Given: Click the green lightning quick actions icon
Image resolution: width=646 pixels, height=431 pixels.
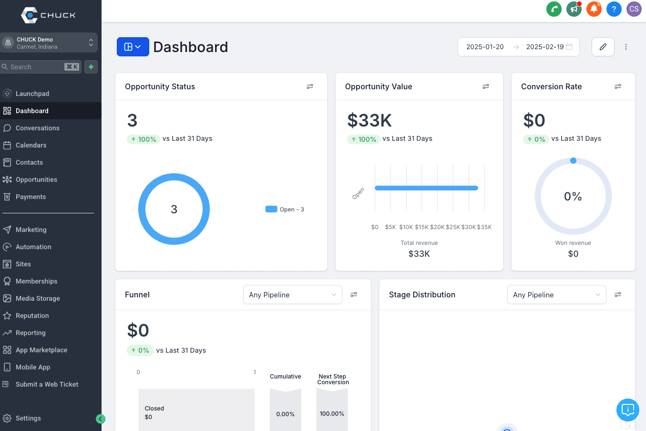Looking at the screenshot, I should [91, 67].
